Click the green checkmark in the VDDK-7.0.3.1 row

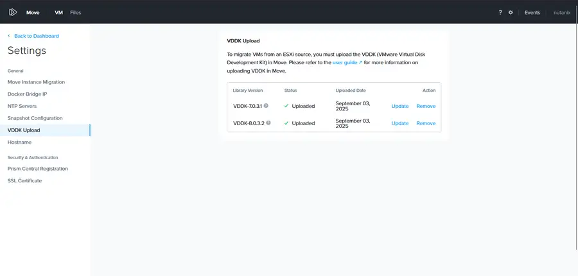tap(286, 106)
